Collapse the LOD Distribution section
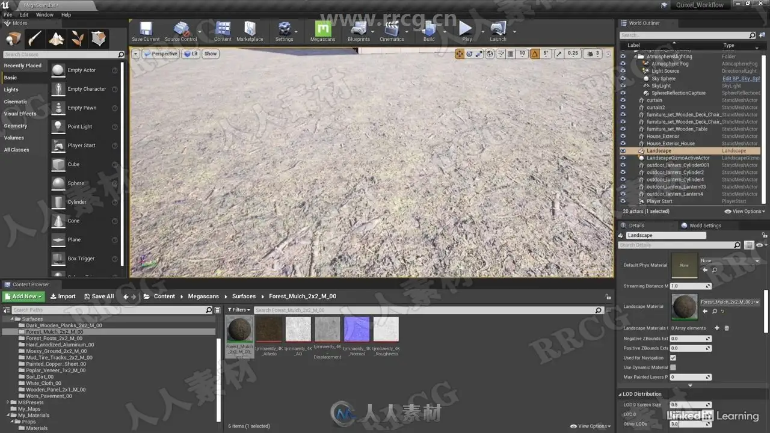Viewport: 770px width, 433px height. coord(621,395)
